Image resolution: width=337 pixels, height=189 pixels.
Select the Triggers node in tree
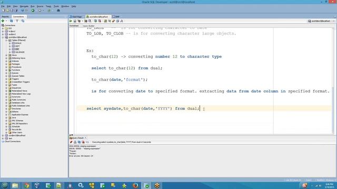tap(15, 79)
